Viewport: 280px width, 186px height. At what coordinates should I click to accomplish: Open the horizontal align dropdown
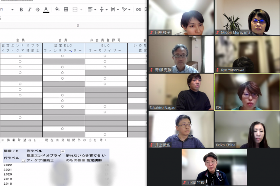point(91,9)
